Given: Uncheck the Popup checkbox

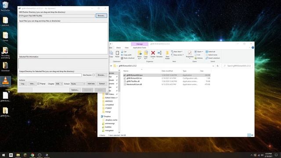Looking at the screenshot, I should (38, 84).
